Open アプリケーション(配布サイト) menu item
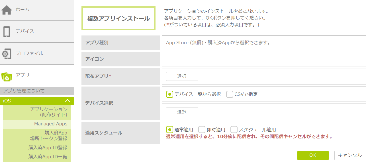This screenshot has width=368, height=162. [49, 112]
